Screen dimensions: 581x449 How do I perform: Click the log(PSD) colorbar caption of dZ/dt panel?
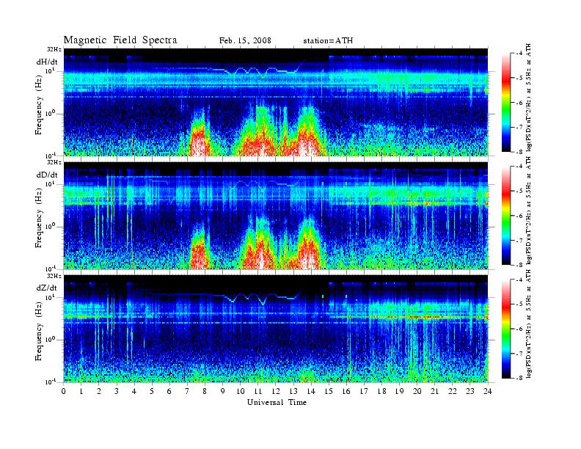[x=528, y=324]
